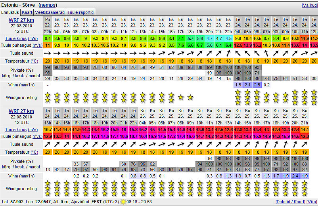The image size is (318, 206).
Task: Click wind direction arrow under Pü 22. 22h
Action: (x=48, y=53)
